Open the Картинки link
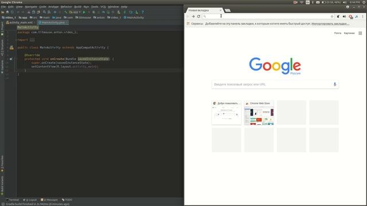Screen dimensions: 367x206 [x=349, y=33]
